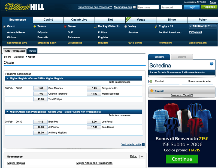
Task: Select 26.00 odds for Anthony Hopkins
Action: [x=40, y=133]
